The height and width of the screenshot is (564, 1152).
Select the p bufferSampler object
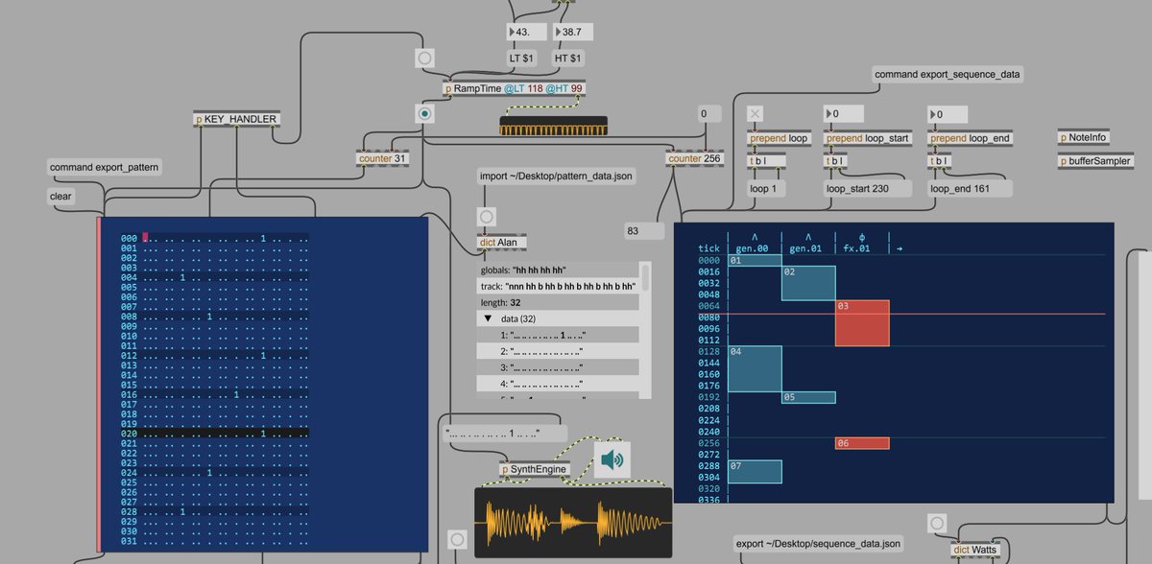(x=1093, y=160)
